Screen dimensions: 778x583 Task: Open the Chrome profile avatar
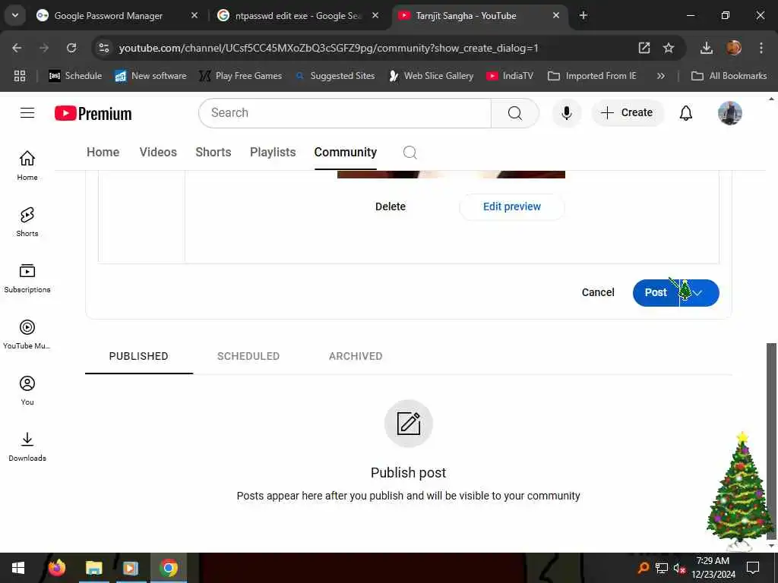733,48
